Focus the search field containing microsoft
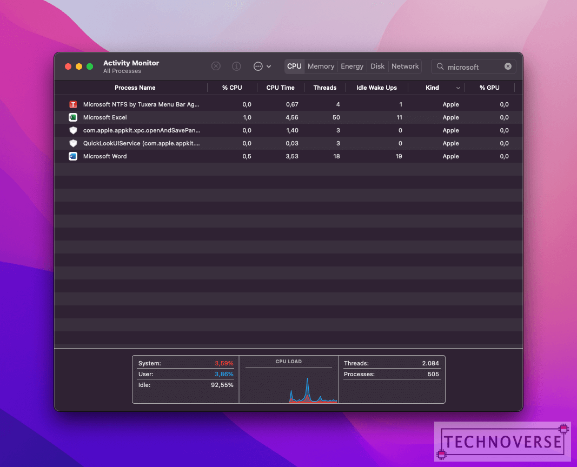The width and height of the screenshot is (577, 467). click(x=473, y=66)
